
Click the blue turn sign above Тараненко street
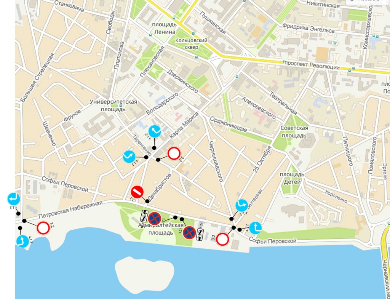[155, 131]
